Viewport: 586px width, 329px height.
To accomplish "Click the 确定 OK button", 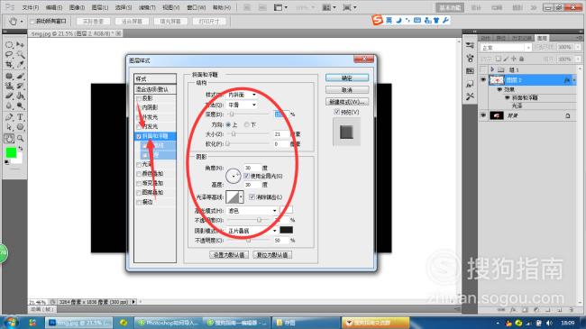I will (347, 78).
